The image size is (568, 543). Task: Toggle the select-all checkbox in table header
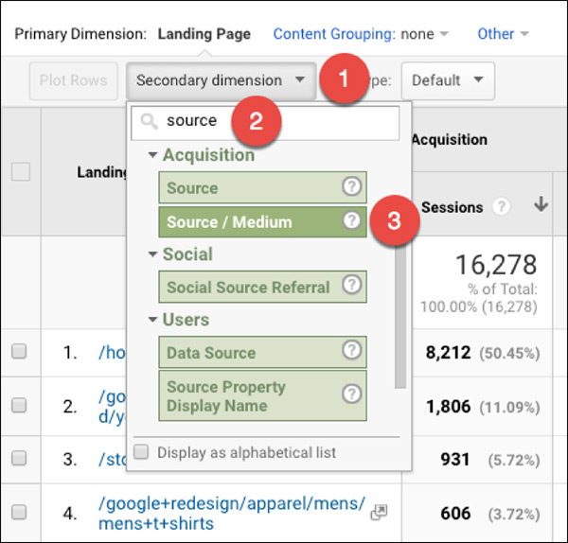21,171
